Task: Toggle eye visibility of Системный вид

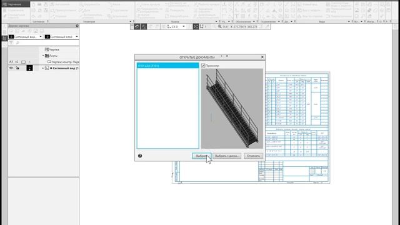Action: (11, 68)
